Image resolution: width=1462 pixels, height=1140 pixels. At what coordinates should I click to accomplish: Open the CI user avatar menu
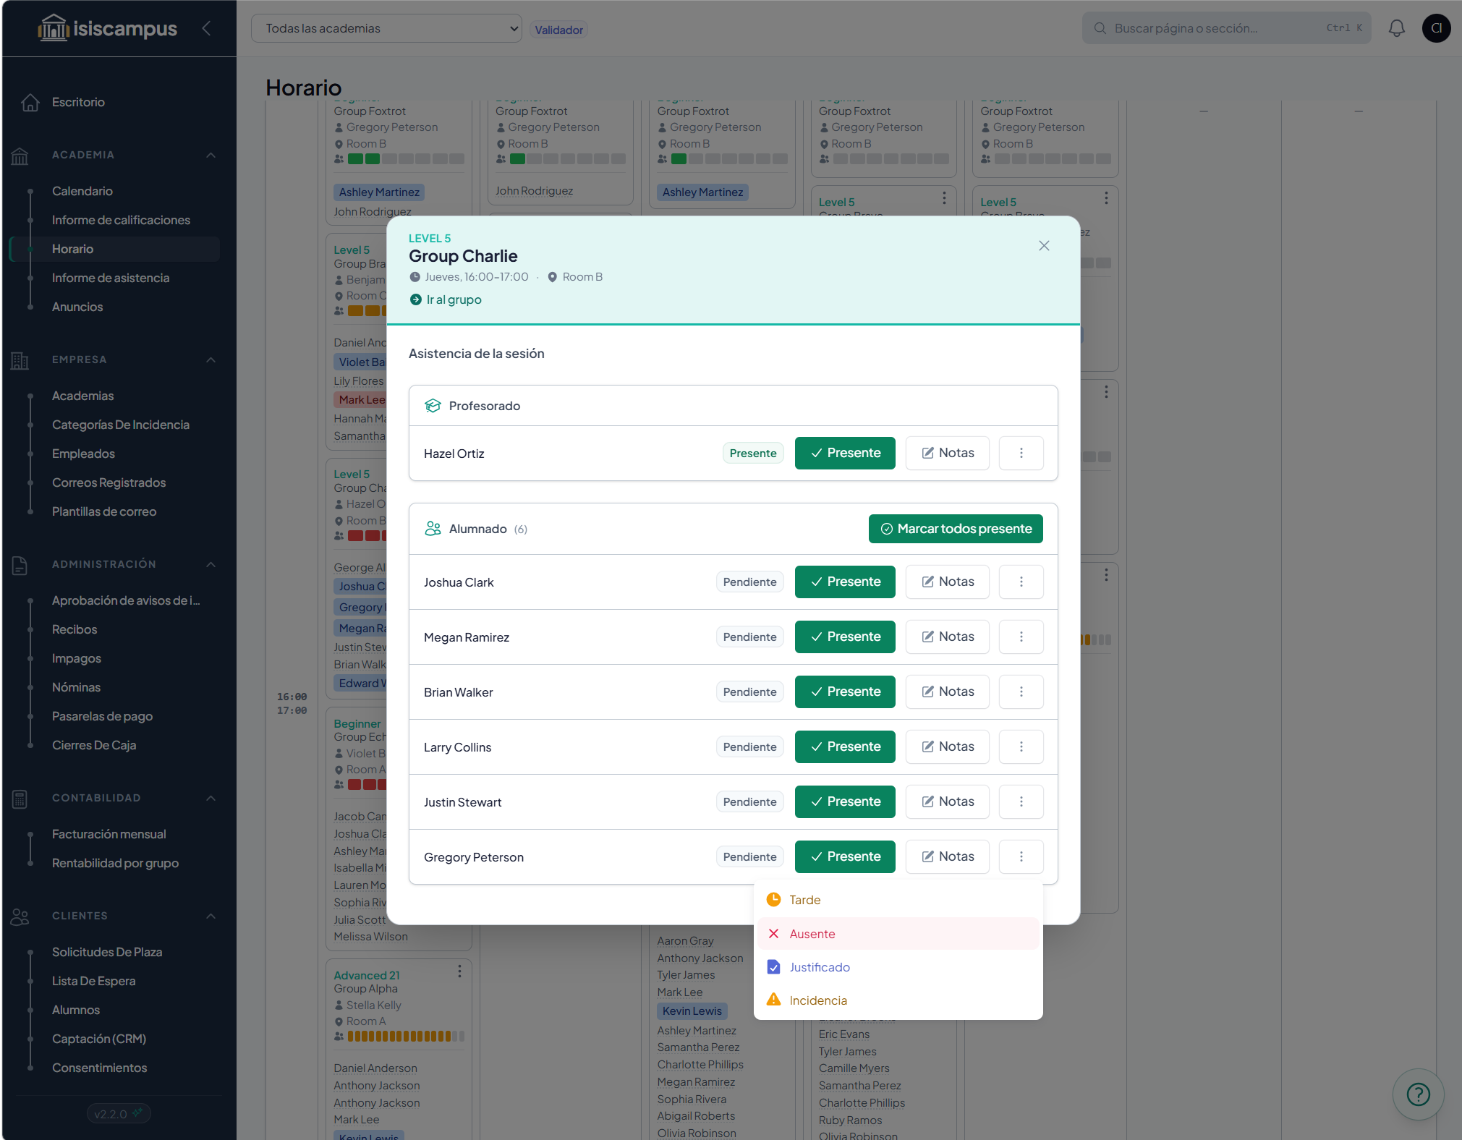pyautogui.click(x=1436, y=28)
